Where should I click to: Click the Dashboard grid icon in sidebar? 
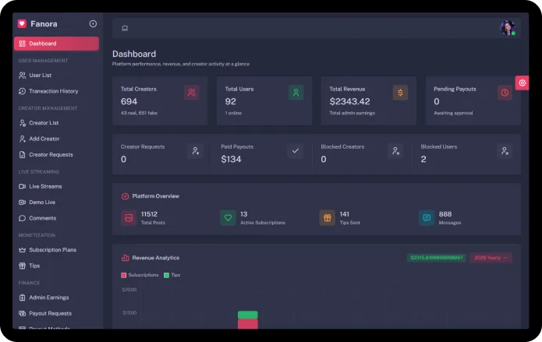[23, 44]
